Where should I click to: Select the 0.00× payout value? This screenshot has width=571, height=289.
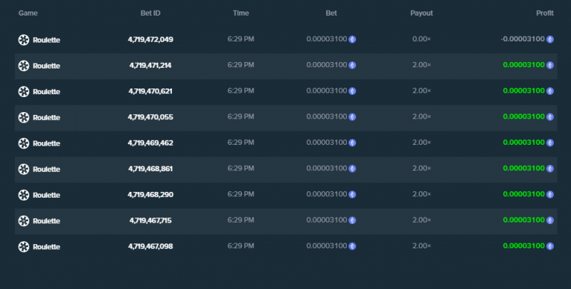[x=421, y=39]
